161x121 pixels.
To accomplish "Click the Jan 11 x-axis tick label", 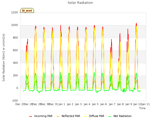I will tap(146, 104).
